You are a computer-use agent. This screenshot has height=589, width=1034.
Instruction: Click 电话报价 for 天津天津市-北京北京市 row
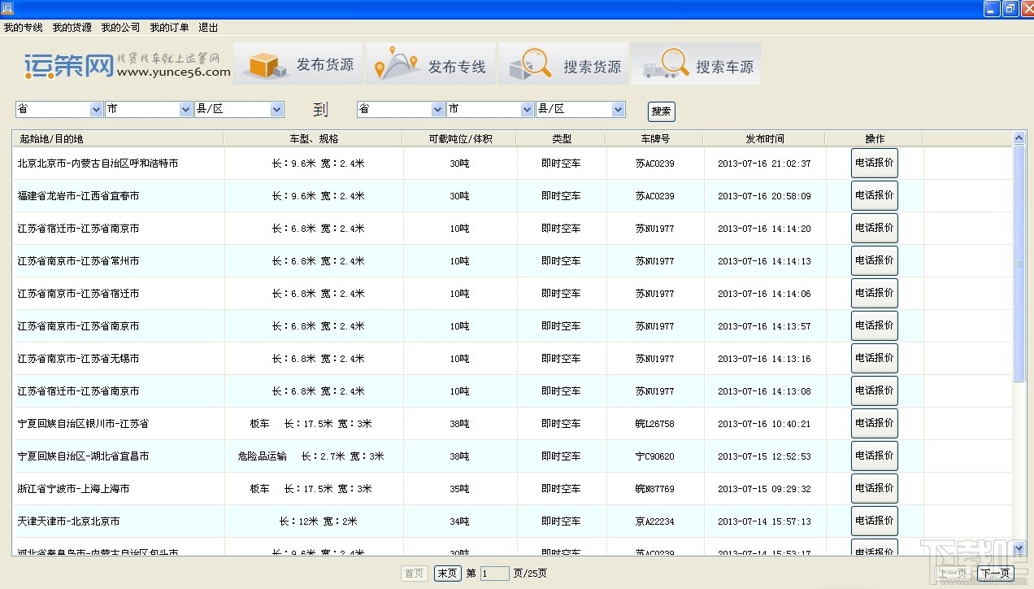pyautogui.click(x=875, y=521)
